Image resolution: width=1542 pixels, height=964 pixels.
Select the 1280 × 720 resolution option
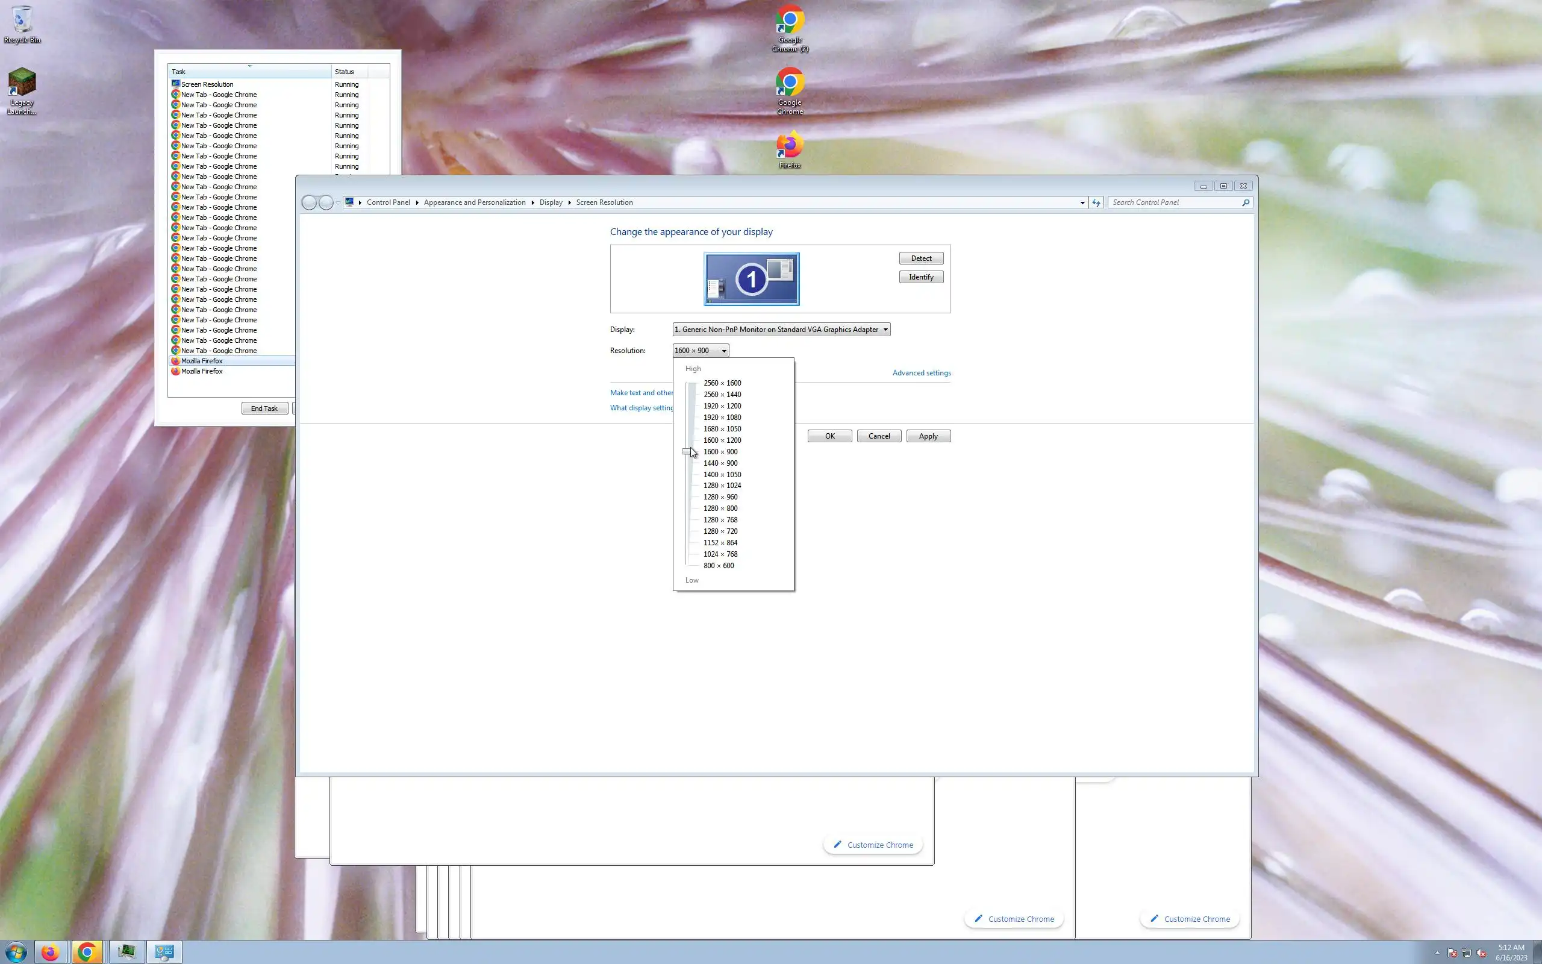coord(720,531)
